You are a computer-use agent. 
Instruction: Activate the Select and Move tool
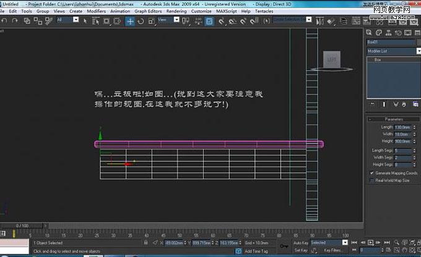[130, 21]
